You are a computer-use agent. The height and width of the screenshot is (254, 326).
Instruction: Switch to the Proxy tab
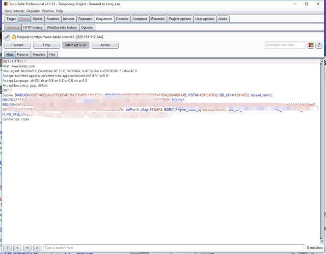[x=24, y=19]
